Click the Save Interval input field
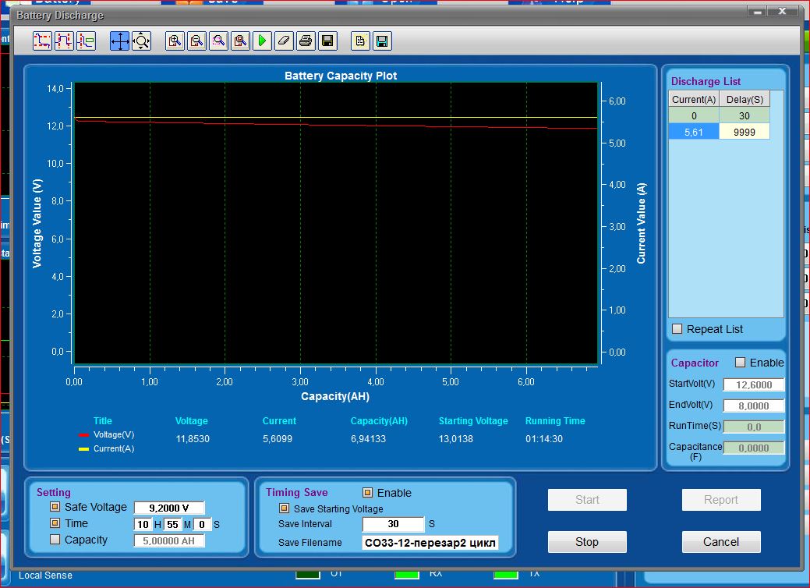This screenshot has width=810, height=588. [393, 524]
